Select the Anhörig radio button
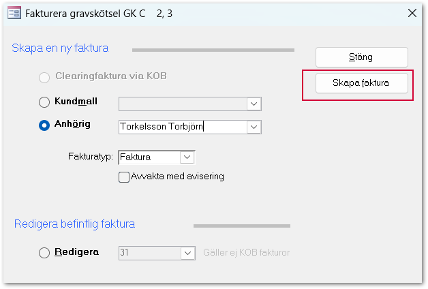The width and height of the screenshot is (428, 289). (x=45, y=126)
